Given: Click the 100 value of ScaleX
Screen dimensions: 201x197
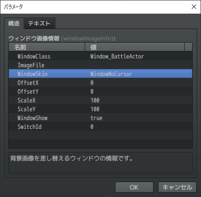Looking at the screenshot, I should pos(95,100).
